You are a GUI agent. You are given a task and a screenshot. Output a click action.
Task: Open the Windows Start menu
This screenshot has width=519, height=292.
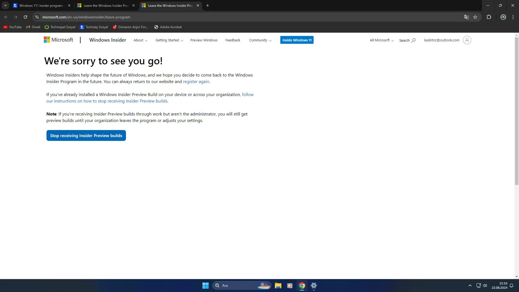[x=205, y=286]
